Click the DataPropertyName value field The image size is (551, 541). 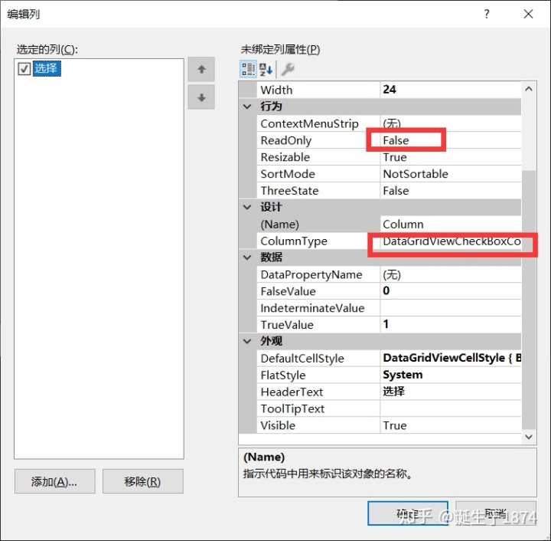(451, 274)
